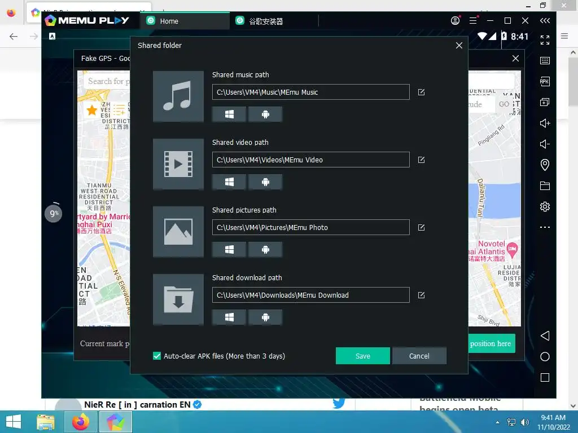Show more sidebar tools
578x433 pixels.
coord(545,227)
